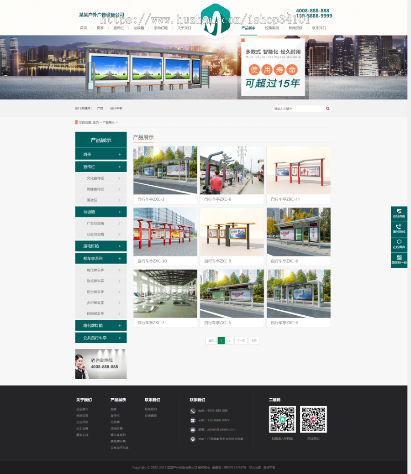Click footer mobile icon beside 139-8888-9999
Viewport: 411px width, 474px height.
pyautogui.click(x=193, y=420)
